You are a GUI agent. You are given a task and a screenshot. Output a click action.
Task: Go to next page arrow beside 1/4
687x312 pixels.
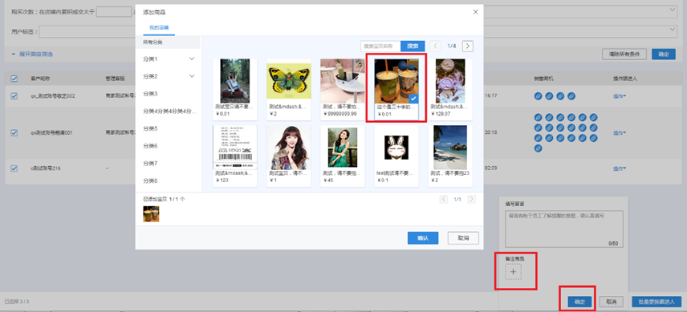click(468, 46)
